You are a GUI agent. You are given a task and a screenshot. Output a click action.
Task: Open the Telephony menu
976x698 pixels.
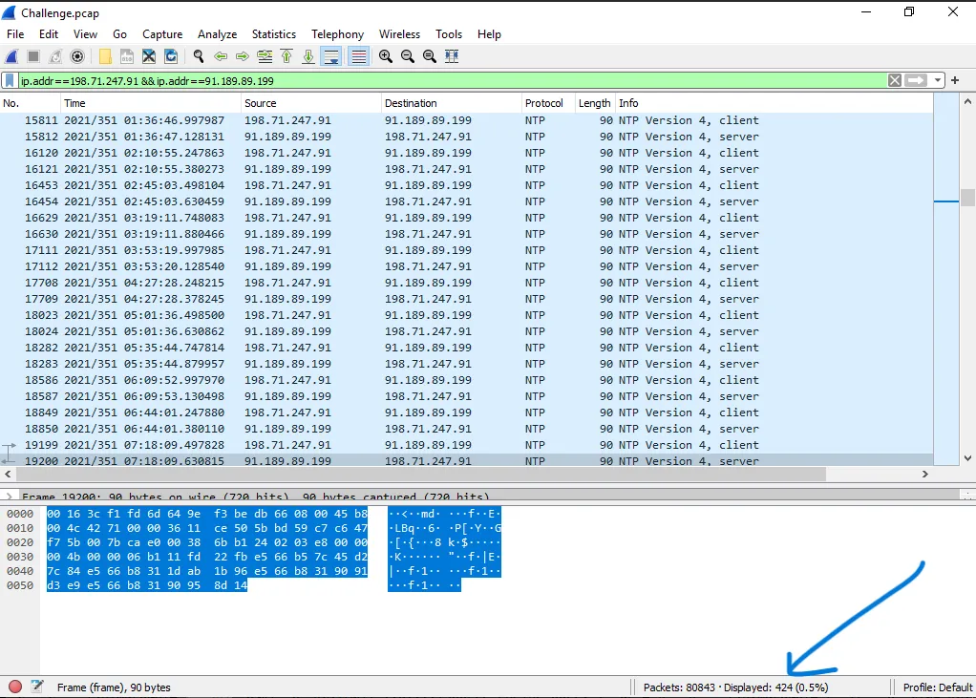(x=337, y=34)
